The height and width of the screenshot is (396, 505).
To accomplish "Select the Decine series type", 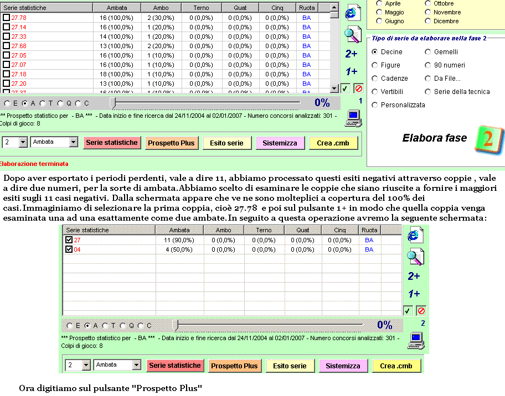I will click(374, 52).
